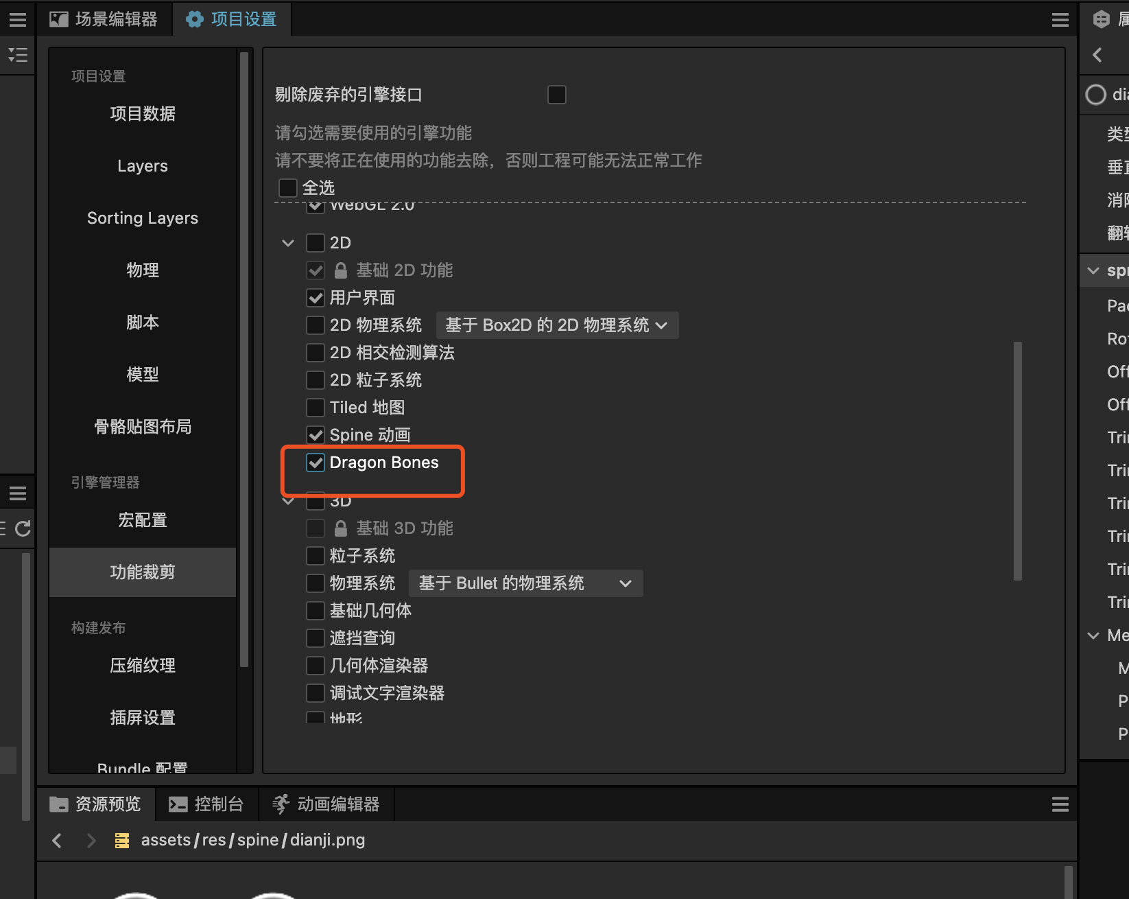
Task: Open the 控制台 tab
Action: [206, 804]
